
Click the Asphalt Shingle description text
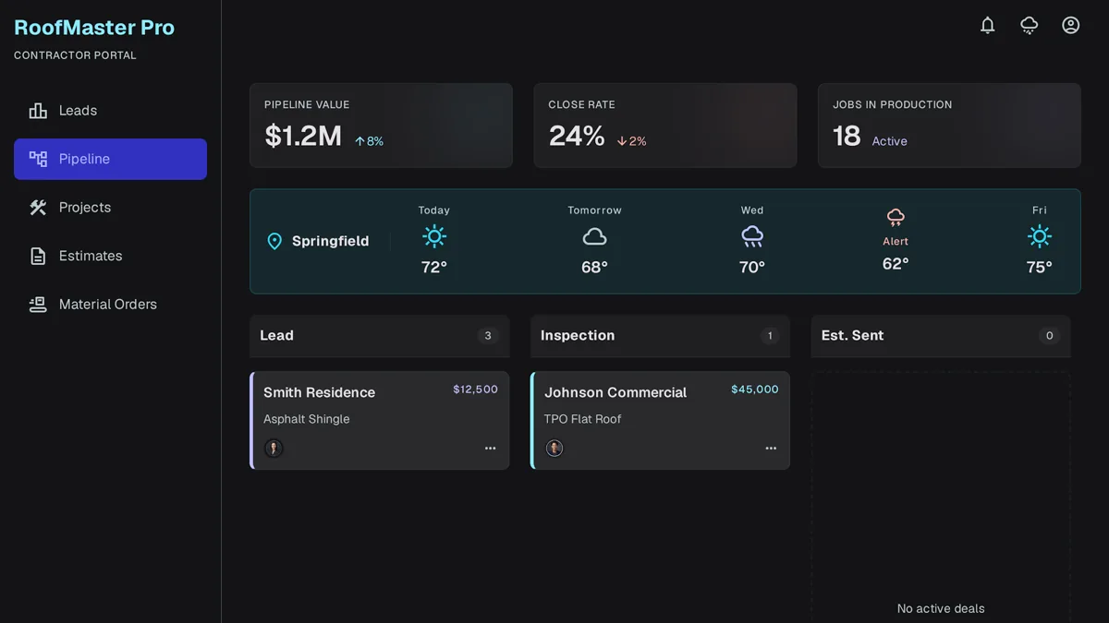[307, 419]
